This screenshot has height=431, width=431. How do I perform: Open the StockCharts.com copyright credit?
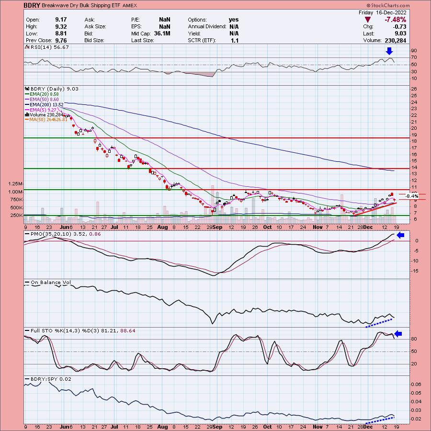388,5
